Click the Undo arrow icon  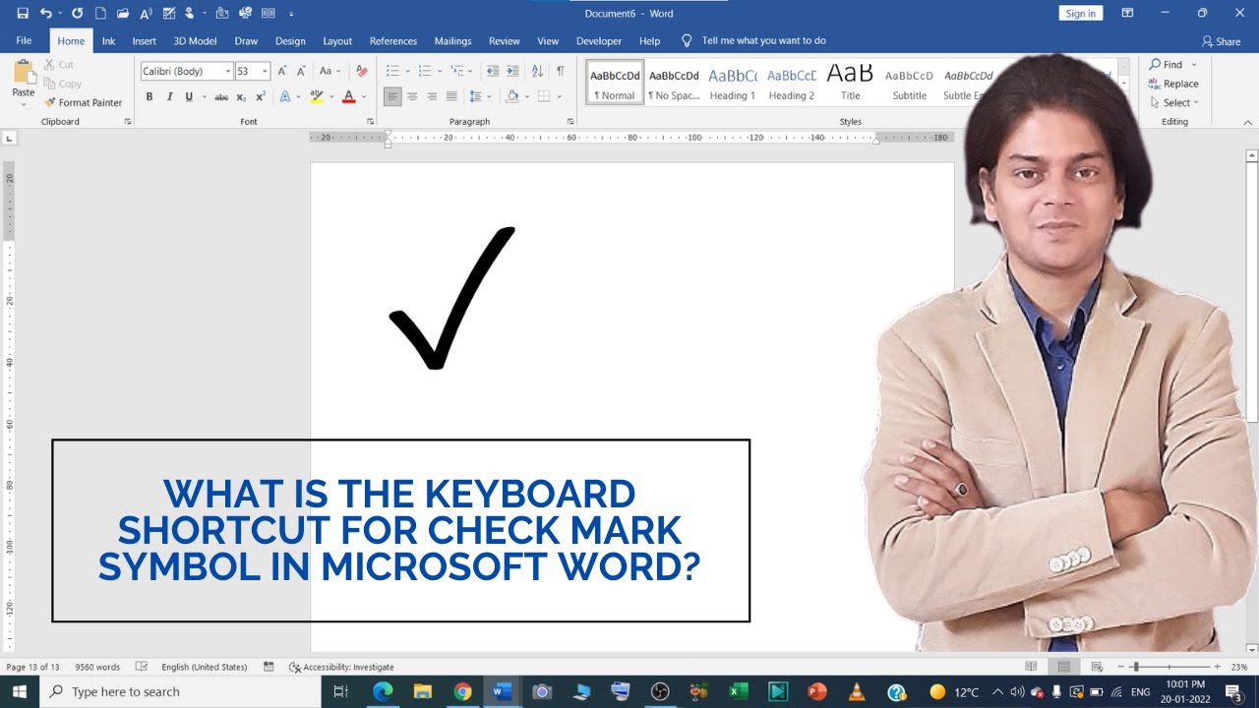point(45,14)
